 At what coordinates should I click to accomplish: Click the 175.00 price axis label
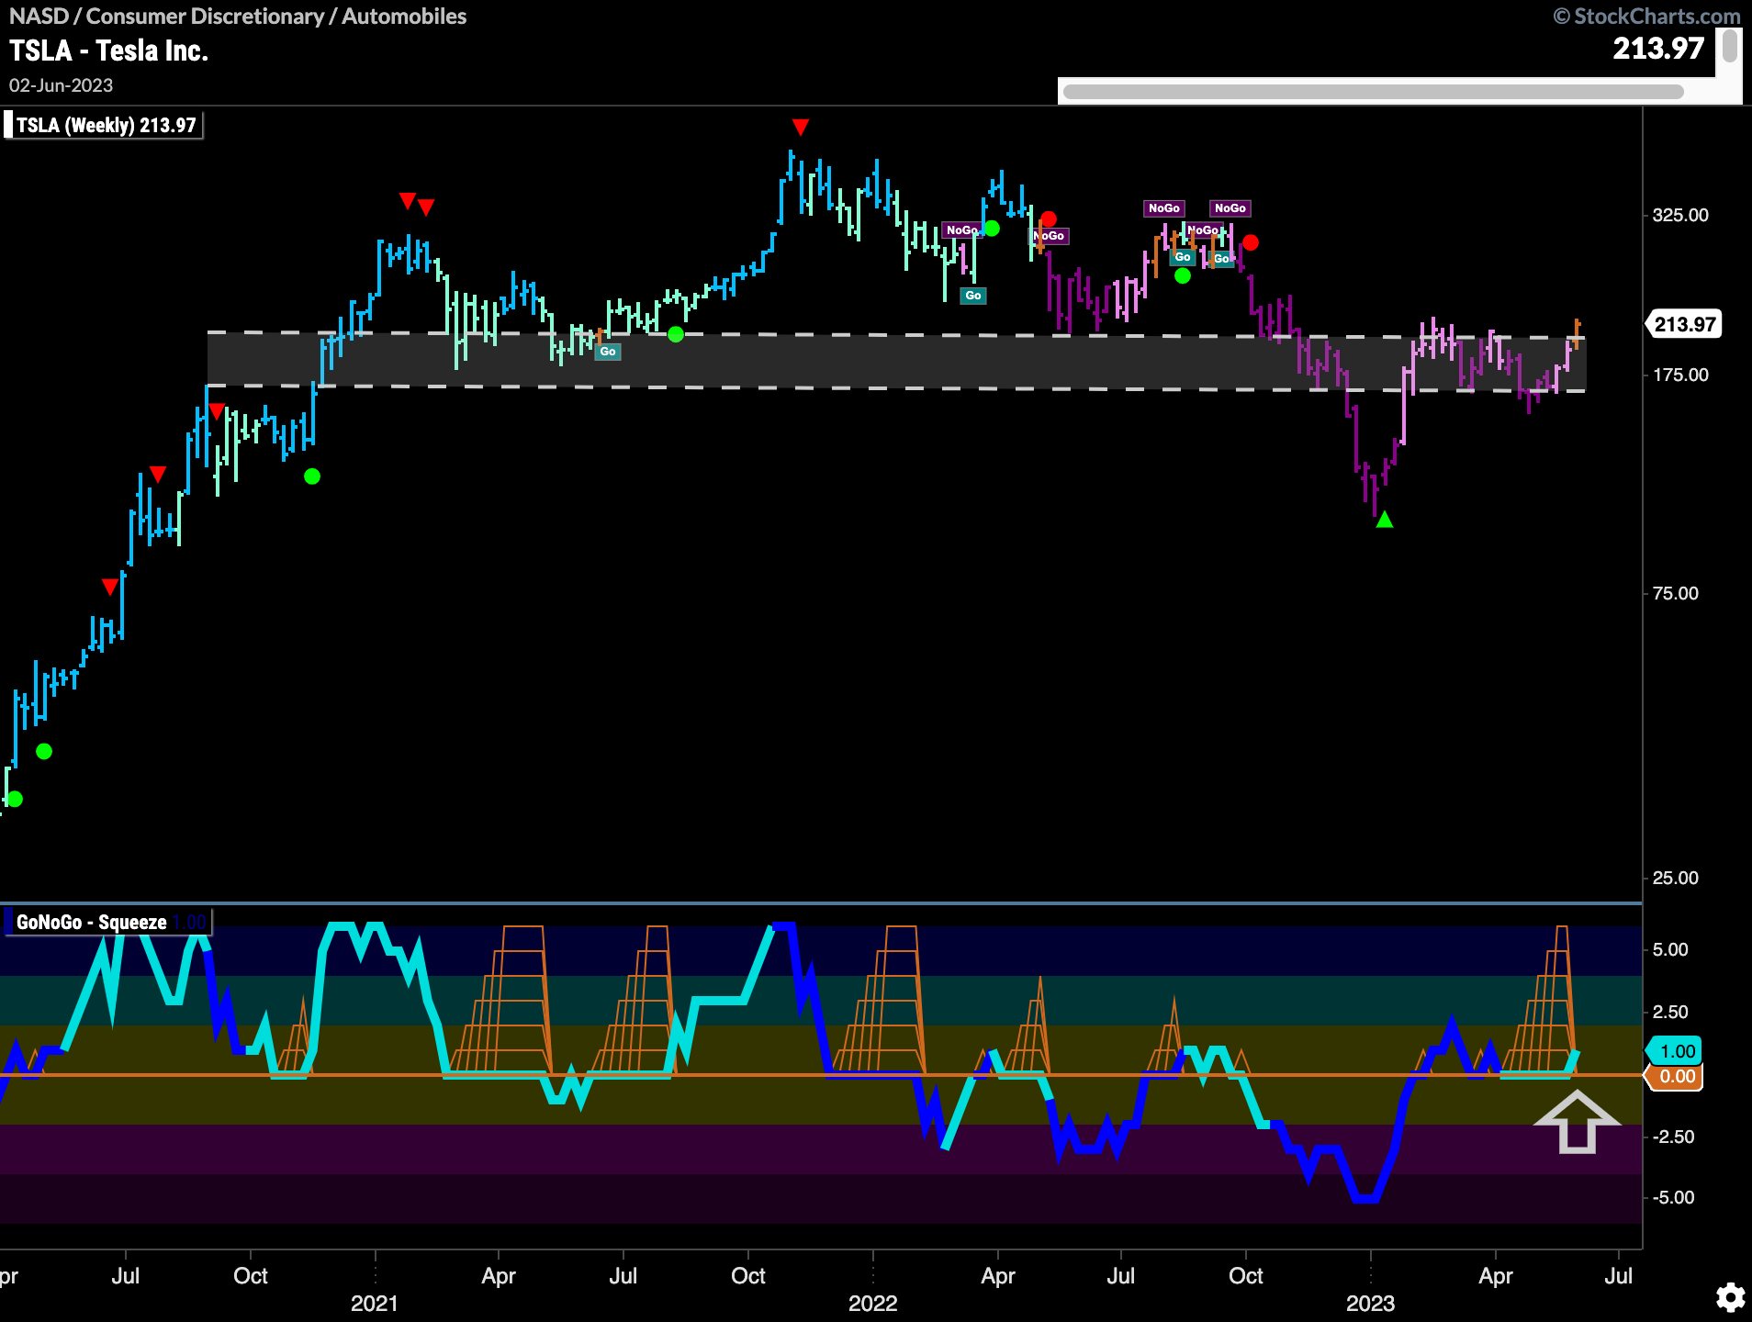[1680, 375]
